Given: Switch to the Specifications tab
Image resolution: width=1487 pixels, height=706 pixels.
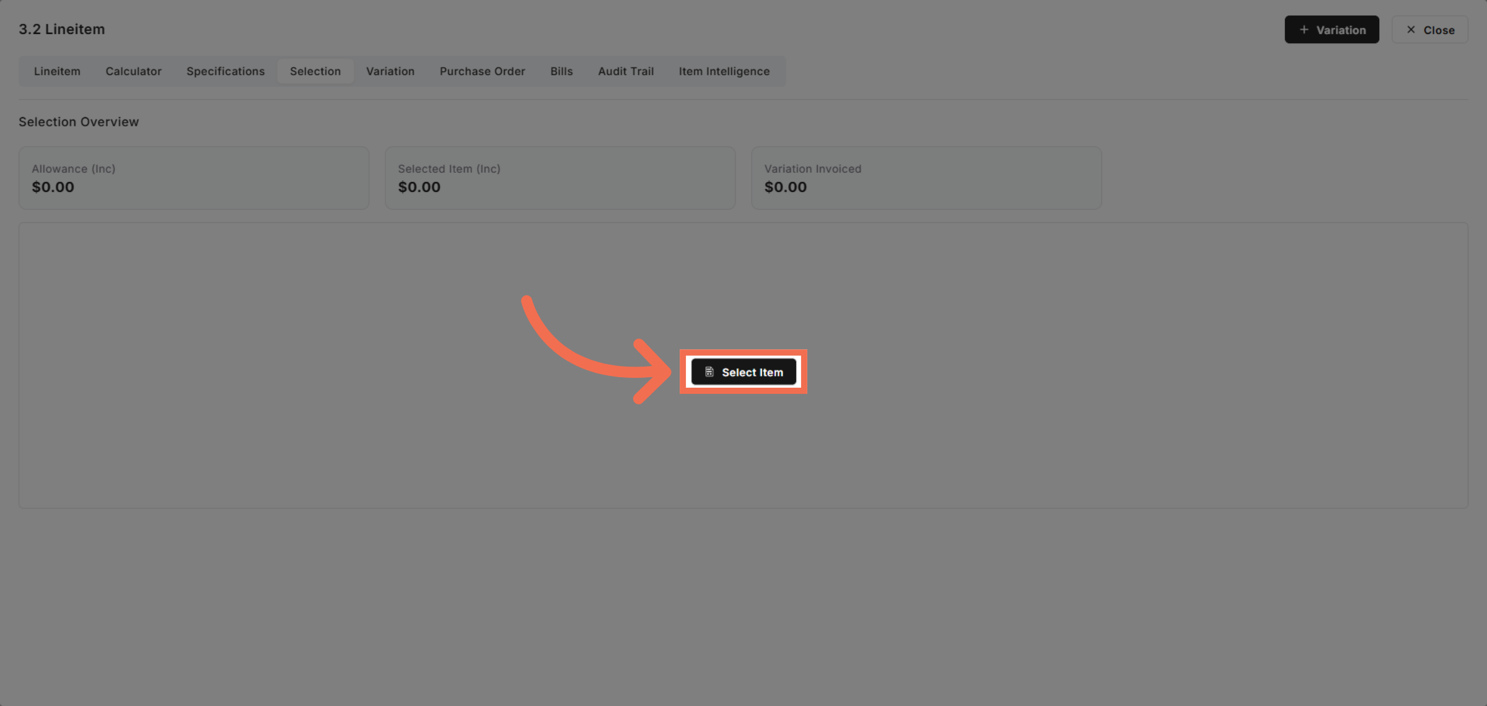Looking at the screenshot, I should (x=225, y=71).
